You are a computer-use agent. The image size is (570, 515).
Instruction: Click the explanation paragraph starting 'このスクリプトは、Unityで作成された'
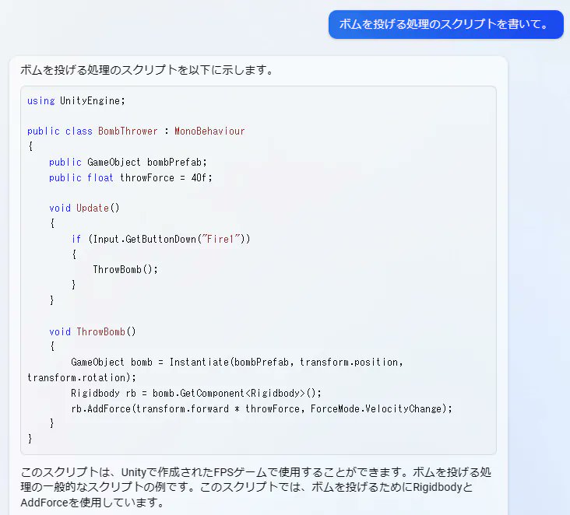coord(256,487)
